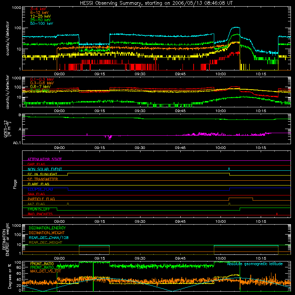
Task: Click the GOES-12 axis label
Action: tap(7, 129)
